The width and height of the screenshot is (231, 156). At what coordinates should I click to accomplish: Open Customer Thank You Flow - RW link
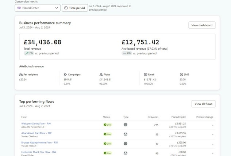pyautogui.click(x=38, y=152)
